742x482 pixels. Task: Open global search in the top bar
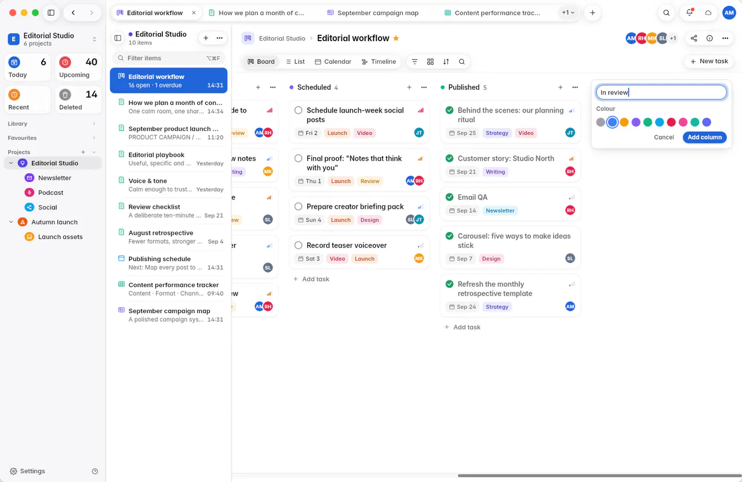click(x=667, y=13)
